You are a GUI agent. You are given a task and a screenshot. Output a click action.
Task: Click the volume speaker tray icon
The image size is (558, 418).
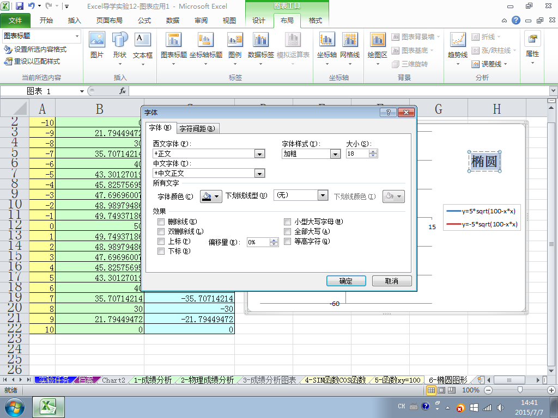500,408
